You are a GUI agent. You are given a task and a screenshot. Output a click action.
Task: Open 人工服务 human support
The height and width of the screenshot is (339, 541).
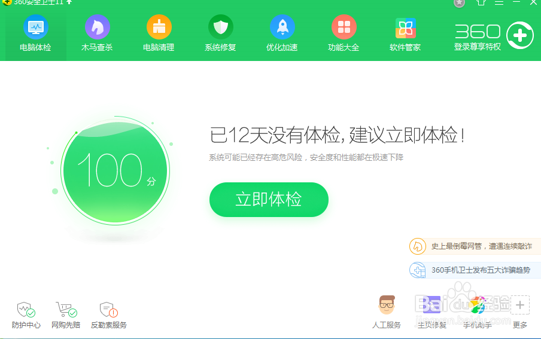pos(387,312)
